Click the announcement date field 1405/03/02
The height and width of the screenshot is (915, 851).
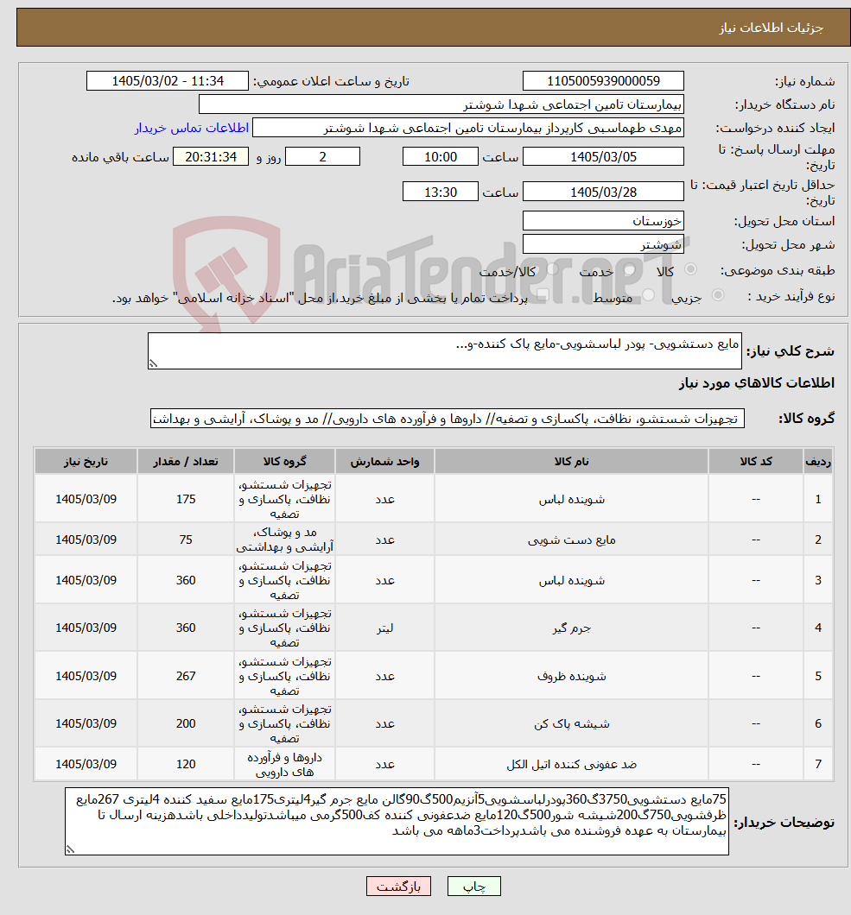coord(168,81)
